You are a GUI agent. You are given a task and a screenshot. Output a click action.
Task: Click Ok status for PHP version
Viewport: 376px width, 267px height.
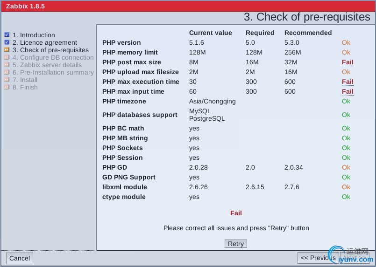(x=346, y=42)
